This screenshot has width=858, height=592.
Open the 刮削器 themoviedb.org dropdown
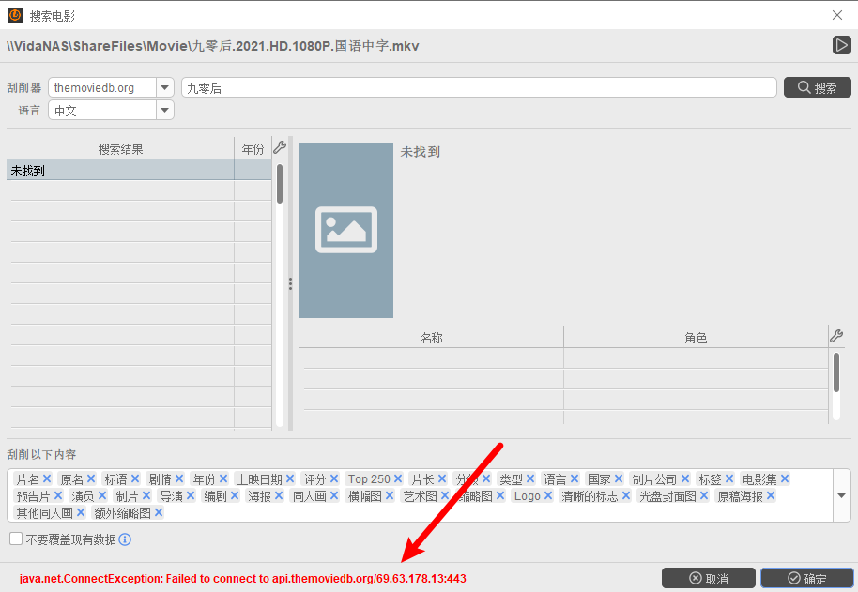(x=165, y=87)
